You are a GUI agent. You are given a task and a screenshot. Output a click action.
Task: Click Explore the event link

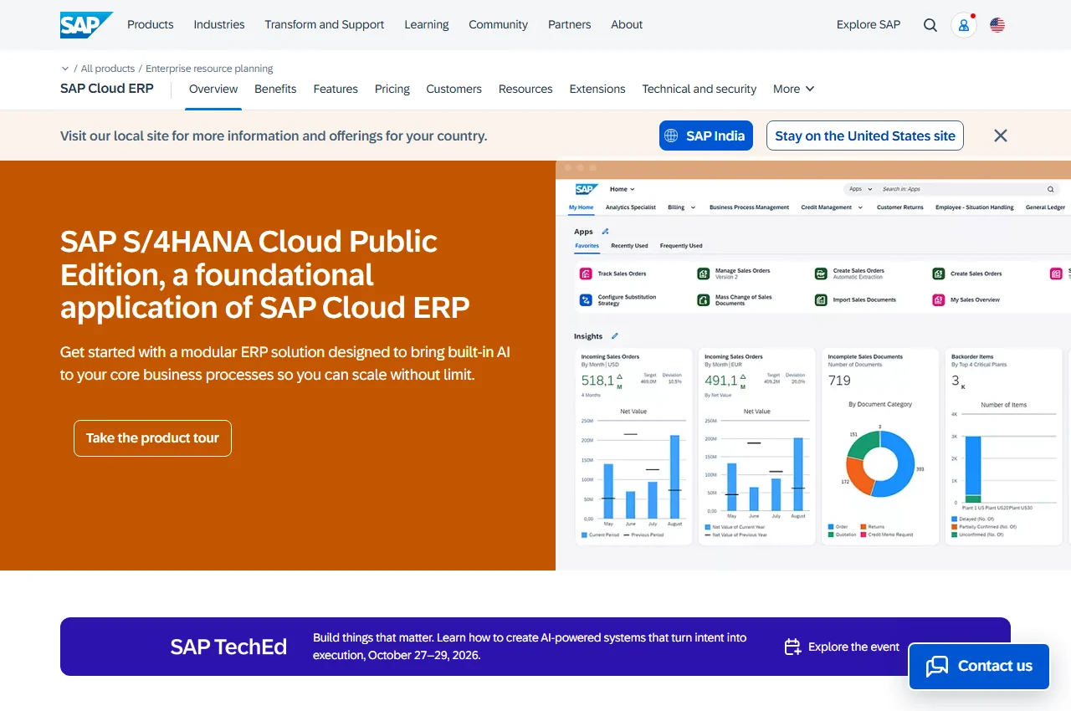[x=842, y=647]
